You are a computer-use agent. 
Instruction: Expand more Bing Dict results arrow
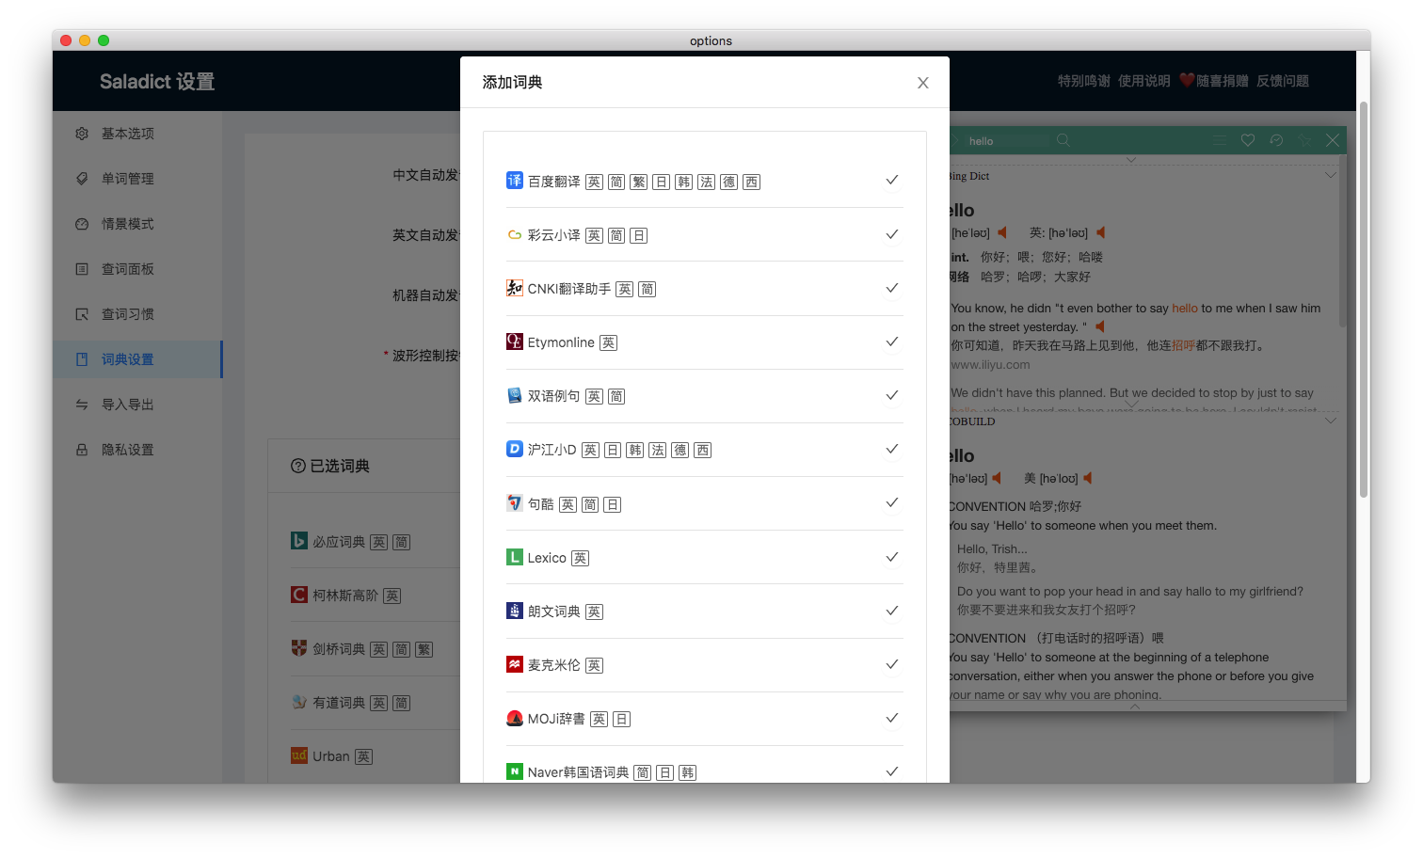click(x=1132, y=405)
